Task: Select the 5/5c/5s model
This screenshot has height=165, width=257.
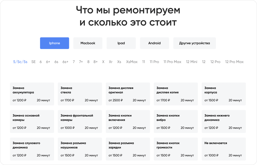Action: [x=20, y=62]
